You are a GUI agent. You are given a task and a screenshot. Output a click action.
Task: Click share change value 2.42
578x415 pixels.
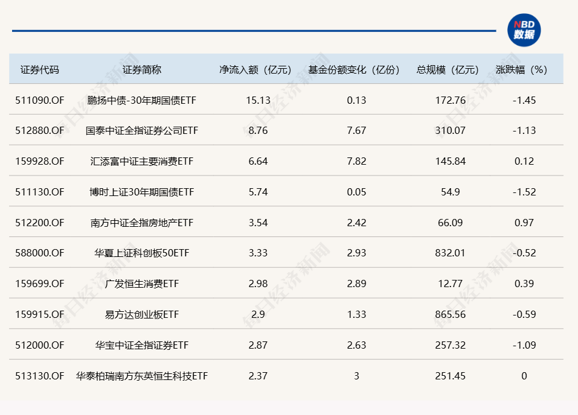click(356, 223)
